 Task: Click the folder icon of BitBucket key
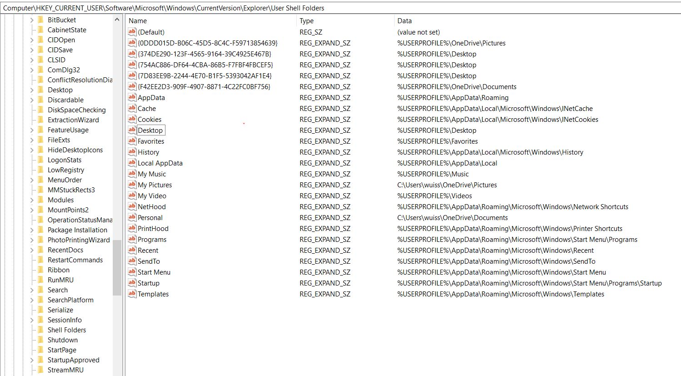40,20
